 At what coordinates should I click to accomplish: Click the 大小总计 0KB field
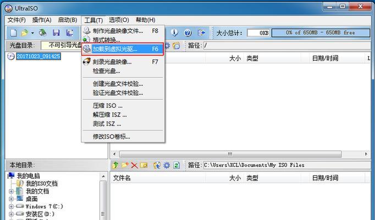(x=258, y=33)
